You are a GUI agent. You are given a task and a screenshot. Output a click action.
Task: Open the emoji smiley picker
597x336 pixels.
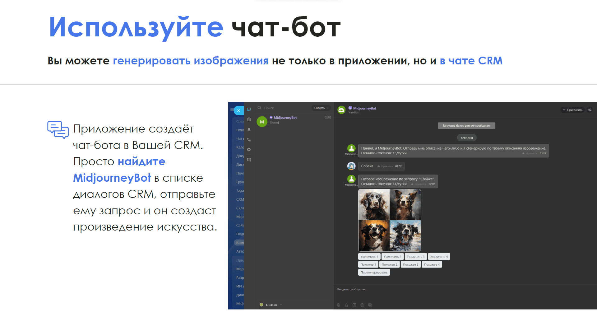362,305
